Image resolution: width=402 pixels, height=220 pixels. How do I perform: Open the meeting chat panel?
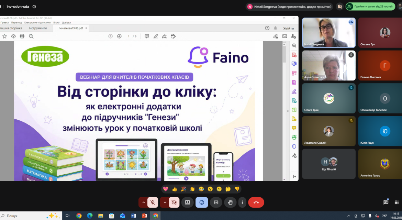(386, 202)
